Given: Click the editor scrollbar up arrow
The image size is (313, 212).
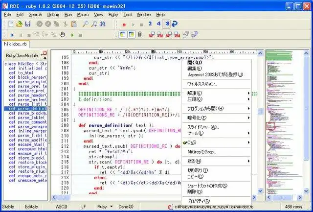Looking at the screenshot, I should [260, 53].
